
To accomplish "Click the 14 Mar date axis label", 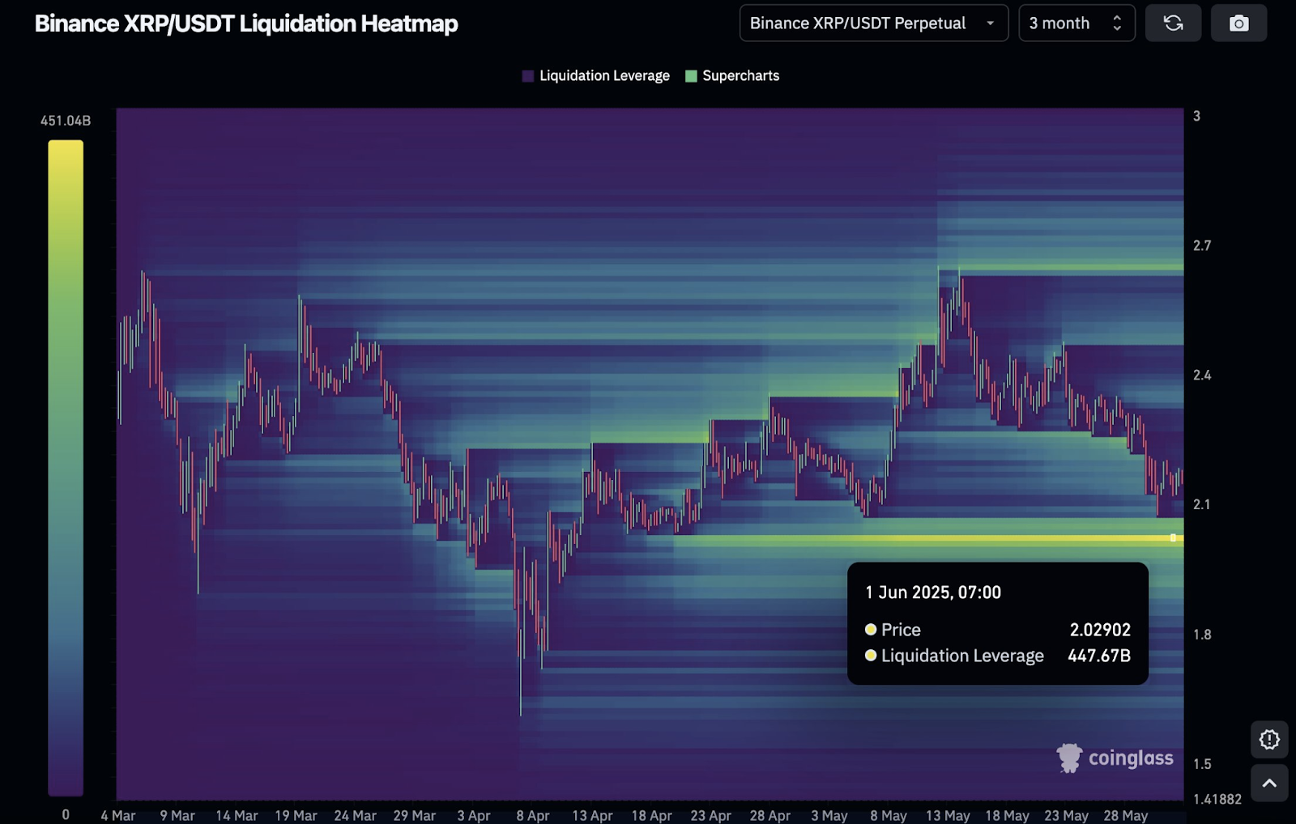I will (237, 815).
